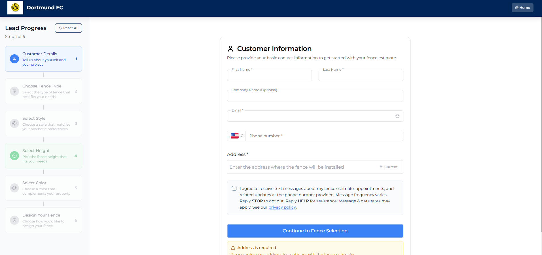Click the page vertical scrollbar
Viewport: 542px width, 255px height.
541,125
